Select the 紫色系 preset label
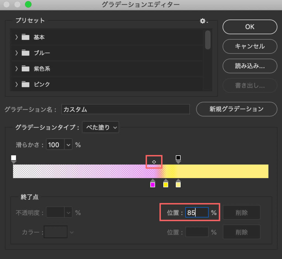The image size is (282, 259). pyautogui.click(x=42, y=69)
